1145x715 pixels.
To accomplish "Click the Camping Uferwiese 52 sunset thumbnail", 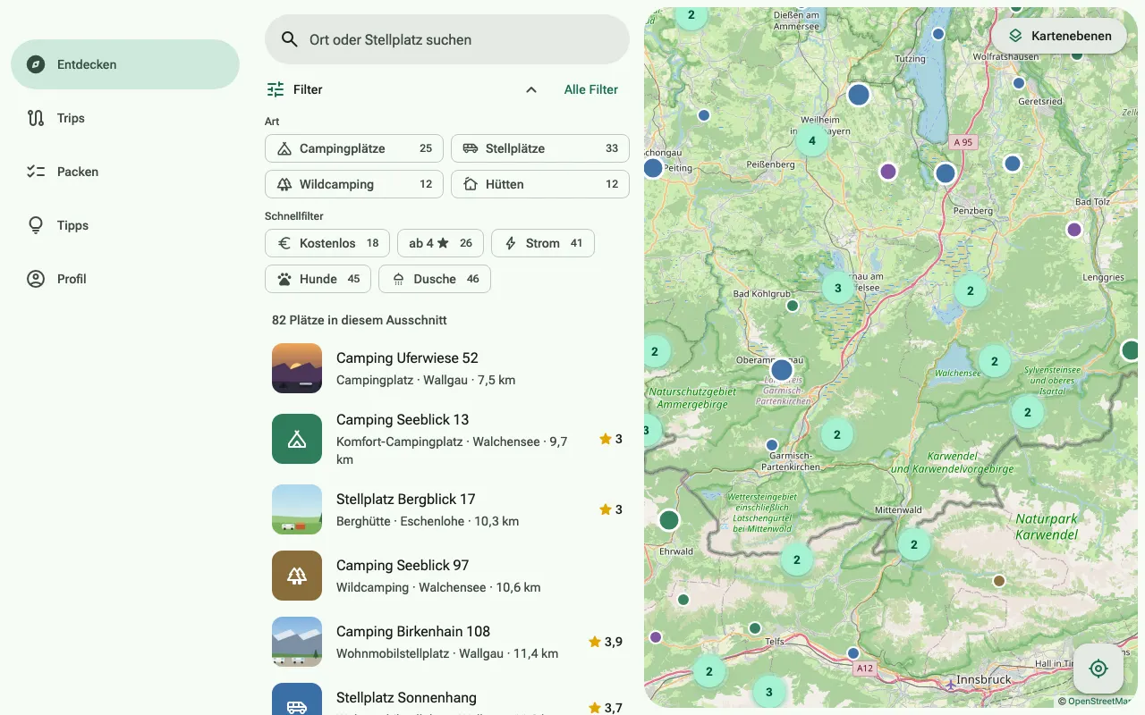I will [297, 368].
